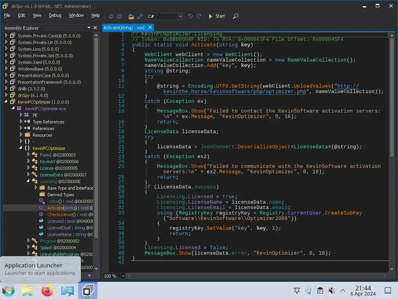398x299 pixels.
Task: Click DeserializeObject method reference in code
Action: [x=264, y=147]
